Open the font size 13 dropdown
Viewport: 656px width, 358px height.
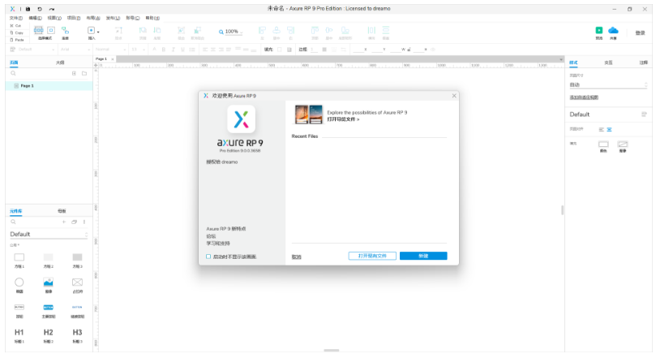coord(138,50)
